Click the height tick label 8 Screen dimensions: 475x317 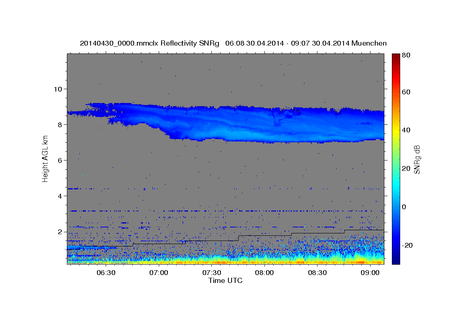coord(59,124)
